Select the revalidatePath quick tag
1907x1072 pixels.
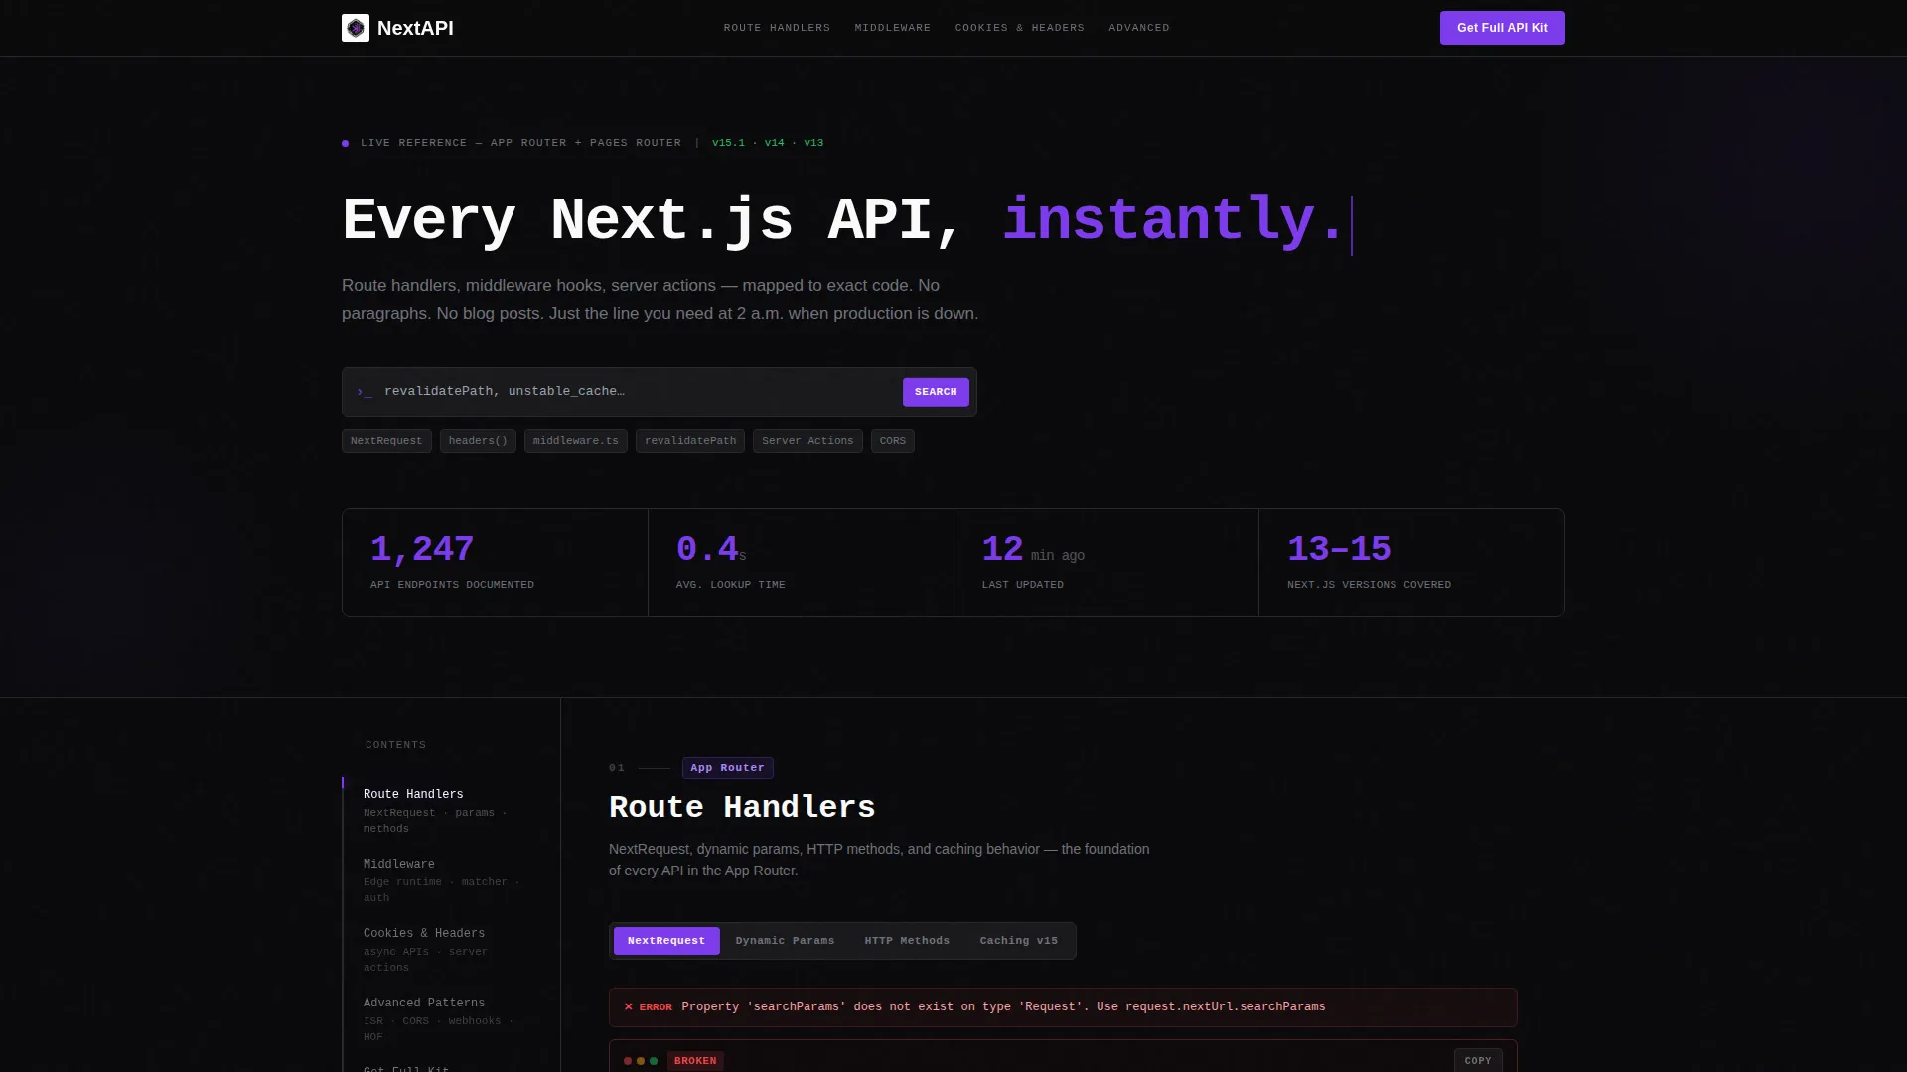[690, 441]
